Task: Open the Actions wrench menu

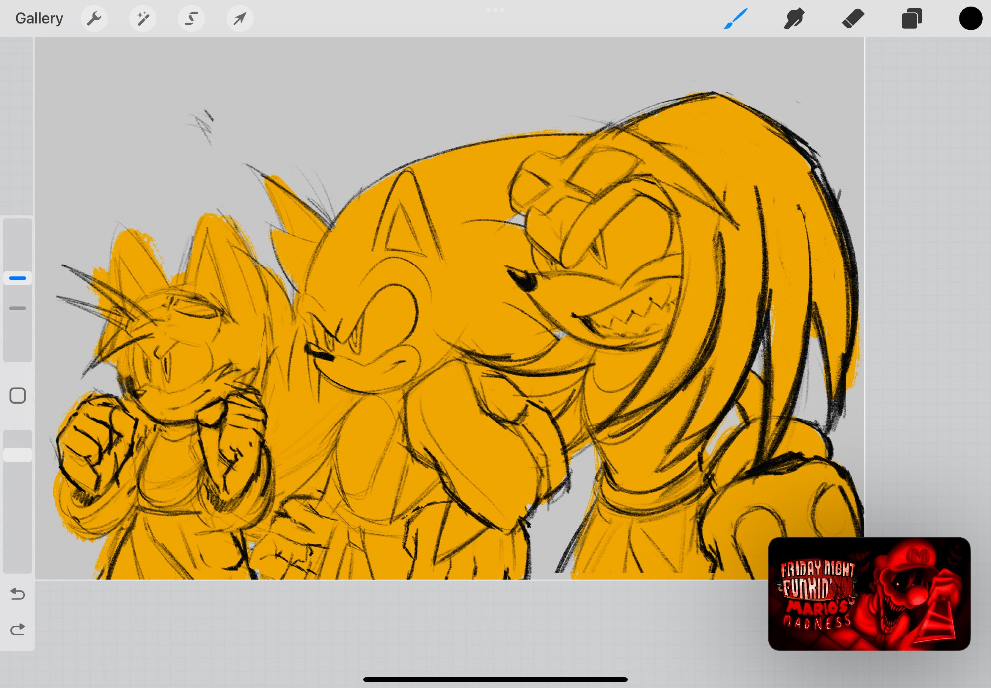Action: [94, 19]
